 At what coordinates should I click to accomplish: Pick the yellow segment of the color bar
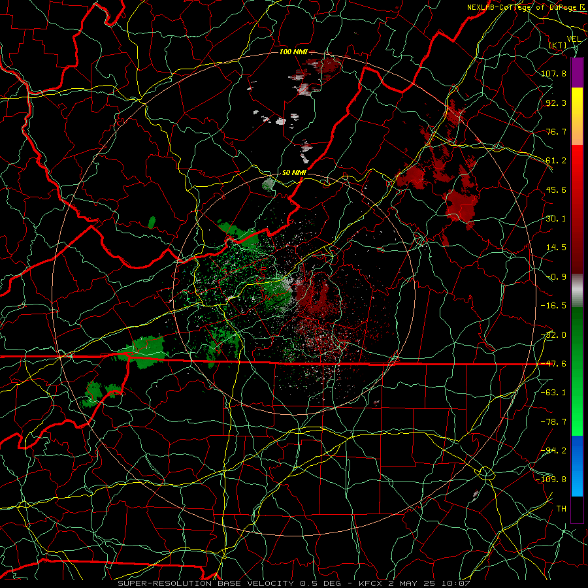577,116
